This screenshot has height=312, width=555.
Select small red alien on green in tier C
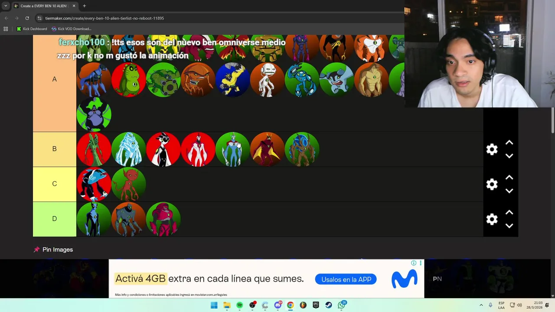pos(129,184)
